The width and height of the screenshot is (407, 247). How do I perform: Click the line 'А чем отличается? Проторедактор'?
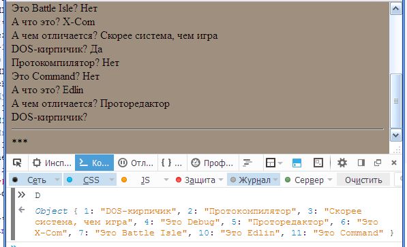coord(91,103)
